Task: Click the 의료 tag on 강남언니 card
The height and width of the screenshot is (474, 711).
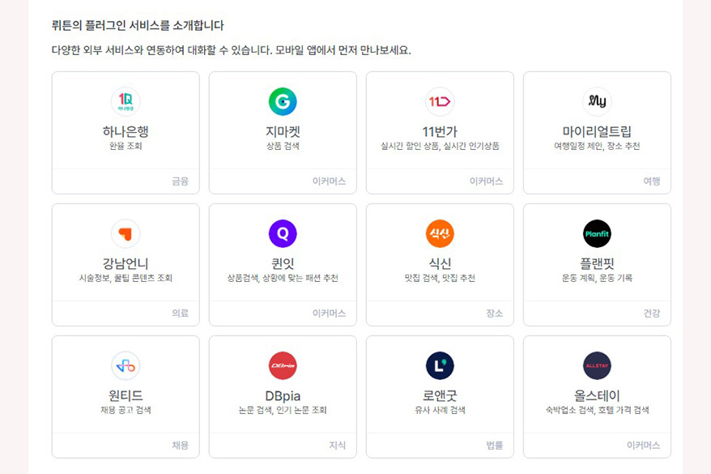Action: pos(180,311)
